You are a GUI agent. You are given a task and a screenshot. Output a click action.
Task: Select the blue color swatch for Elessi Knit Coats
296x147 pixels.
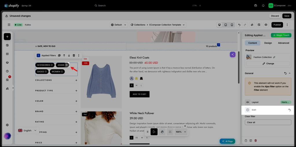pos(132,78)
